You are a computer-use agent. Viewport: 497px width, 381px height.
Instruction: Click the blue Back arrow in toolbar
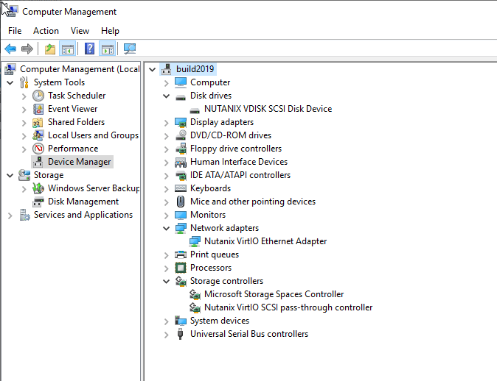pos(10,49)
